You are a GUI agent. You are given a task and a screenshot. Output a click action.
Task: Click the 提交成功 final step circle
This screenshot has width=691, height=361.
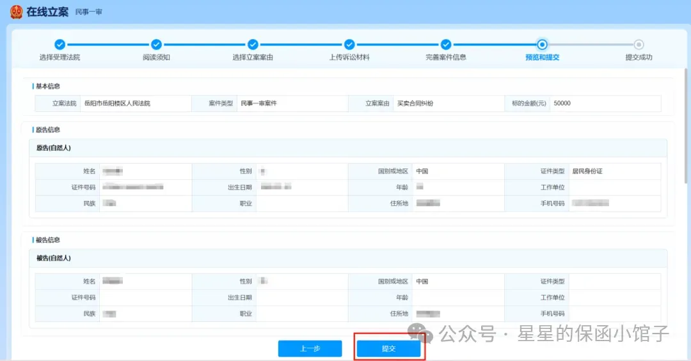click(639, 45)
